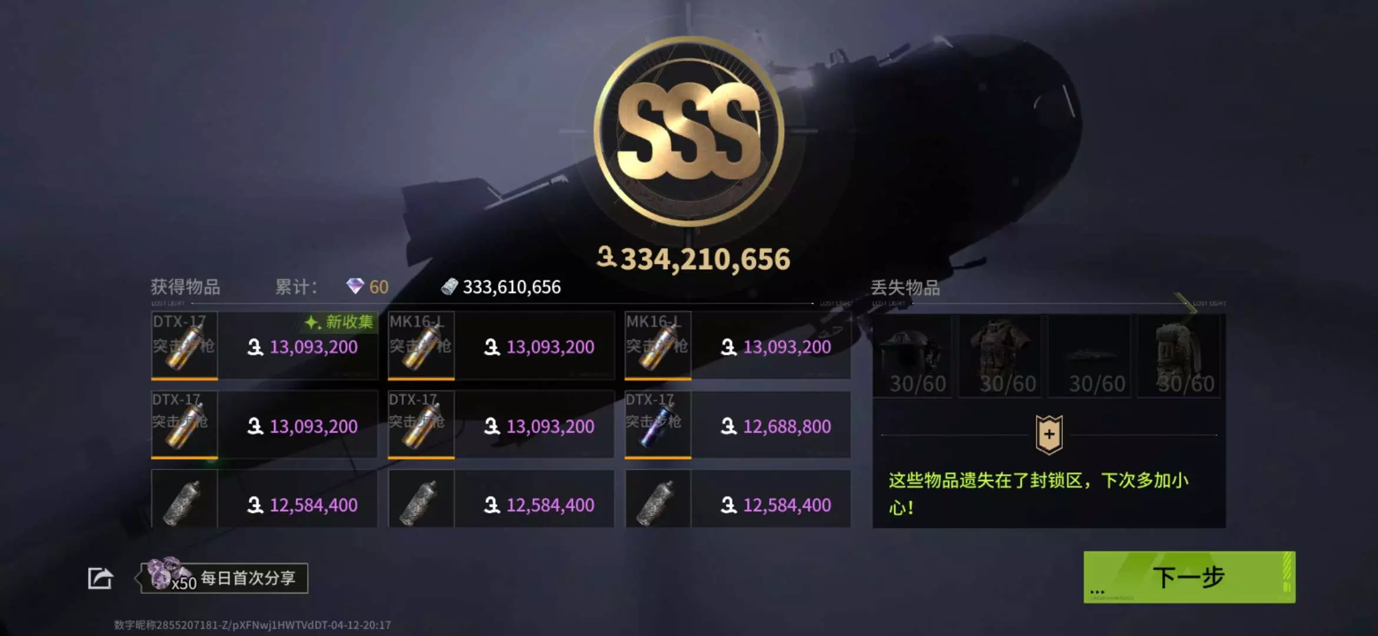
Task: Tap the share icon at bottom left
Action: click(100, 578)
